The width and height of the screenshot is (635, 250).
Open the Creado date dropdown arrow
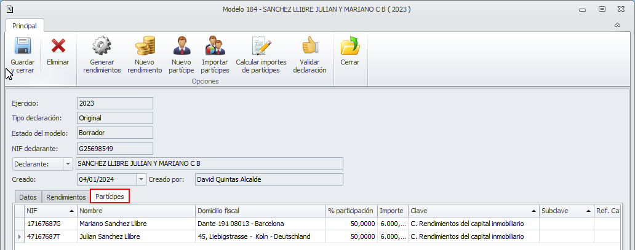[x=141, y=179]
